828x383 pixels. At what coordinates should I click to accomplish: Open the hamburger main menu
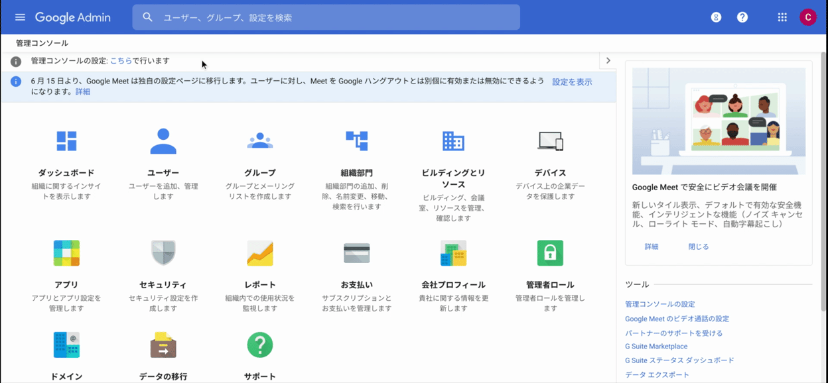[x=20, y=17]
